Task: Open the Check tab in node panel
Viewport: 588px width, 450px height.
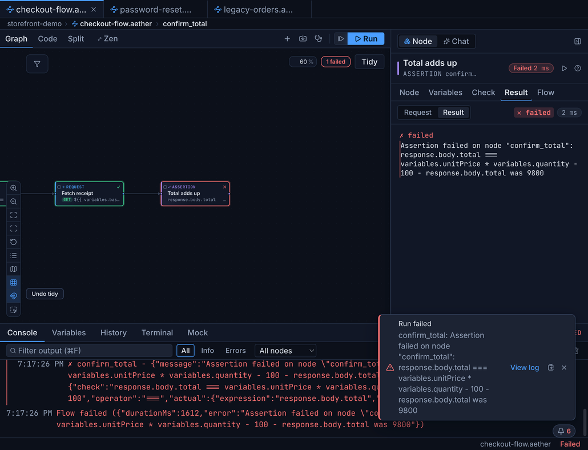Action: [x=483, y=93]
